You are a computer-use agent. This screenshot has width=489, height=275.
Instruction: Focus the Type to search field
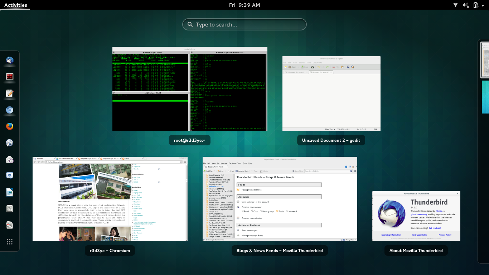point(245,25)
